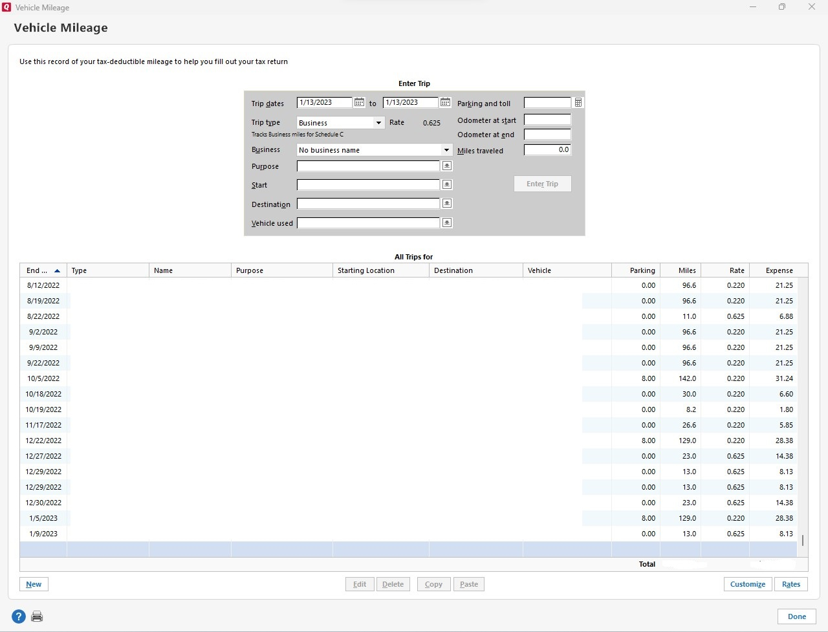Create a trip with the New button
Viewport: 828px width, 632px height.
click(x=34, y=583)
